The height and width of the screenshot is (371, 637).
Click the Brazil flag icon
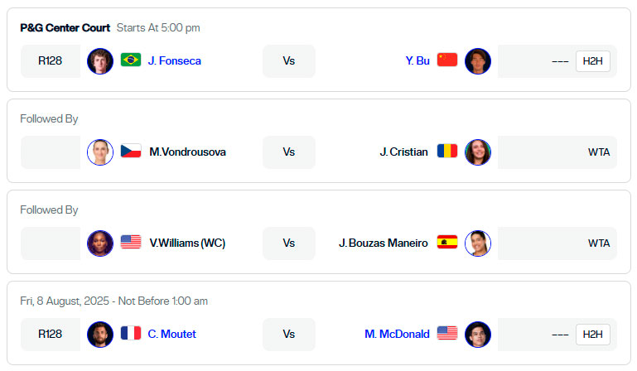pyautogui.click(x=131, y=60)
